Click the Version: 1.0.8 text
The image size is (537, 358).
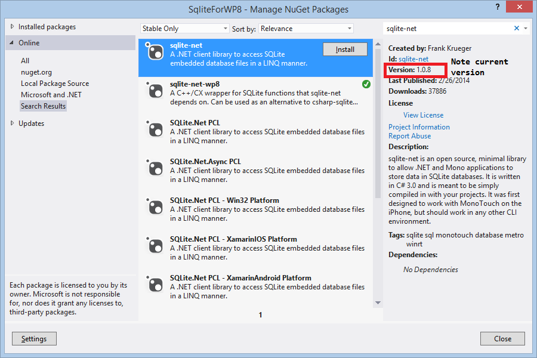tap(409, 70)
